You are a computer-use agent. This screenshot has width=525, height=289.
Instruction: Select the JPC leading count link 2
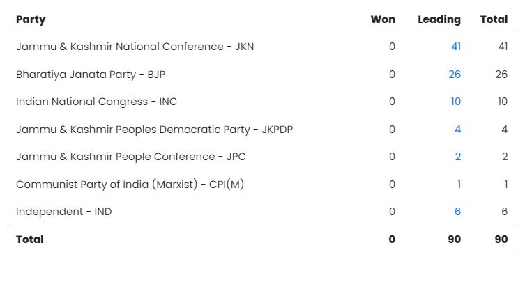pyautogui.click(x=457, y=157)
